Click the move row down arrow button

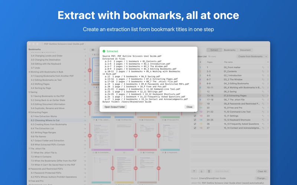(201, 171)
